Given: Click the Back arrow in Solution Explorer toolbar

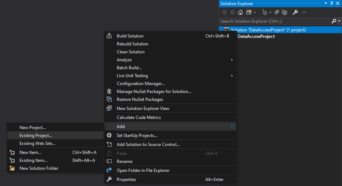Looking at the screenshot, I should pos(224,12).
